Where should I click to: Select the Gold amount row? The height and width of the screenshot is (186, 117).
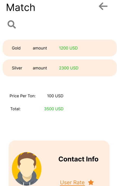point(60,48)
